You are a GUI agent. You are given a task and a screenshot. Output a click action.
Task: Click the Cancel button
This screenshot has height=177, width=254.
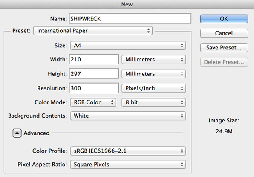tap(224, 33)
